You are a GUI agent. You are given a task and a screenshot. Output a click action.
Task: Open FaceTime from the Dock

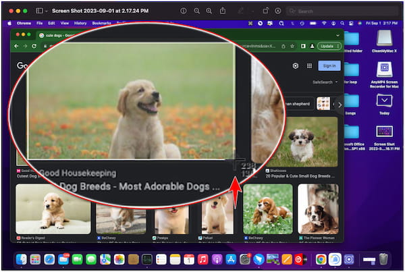click(77, 259)
